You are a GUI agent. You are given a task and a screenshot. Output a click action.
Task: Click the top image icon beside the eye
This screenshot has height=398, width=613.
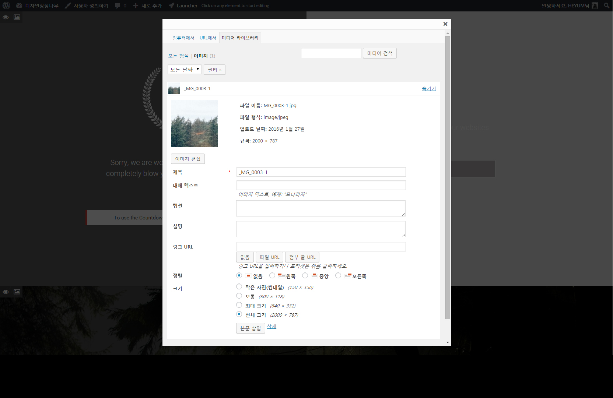point(17,17)
